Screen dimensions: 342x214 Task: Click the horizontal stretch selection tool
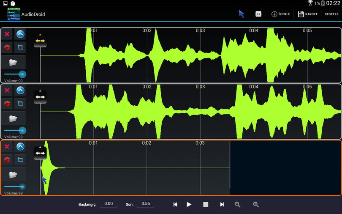click(x=258, y=14)
